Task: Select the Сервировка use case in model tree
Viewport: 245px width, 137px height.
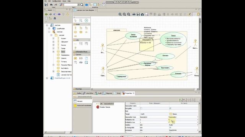Action: click(x=65, y=55)
